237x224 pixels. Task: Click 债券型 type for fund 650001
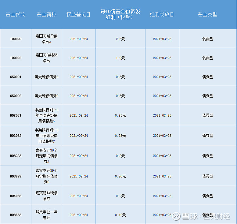click(207, 77)
